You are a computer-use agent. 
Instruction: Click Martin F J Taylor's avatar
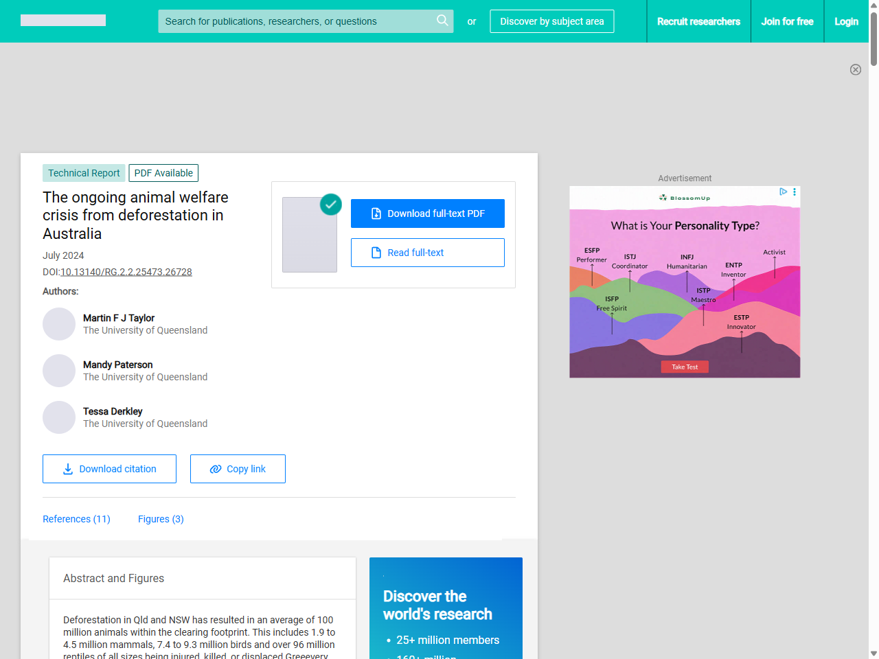pos(59,324)
